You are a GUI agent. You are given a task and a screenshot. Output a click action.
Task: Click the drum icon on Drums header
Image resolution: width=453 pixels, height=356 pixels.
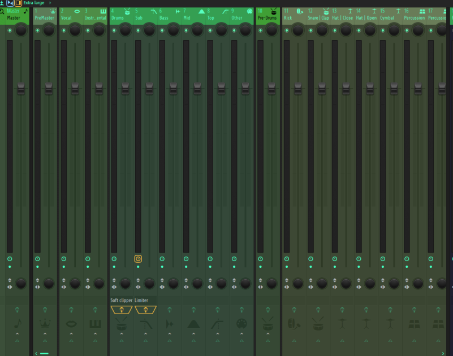pos(127,11)
